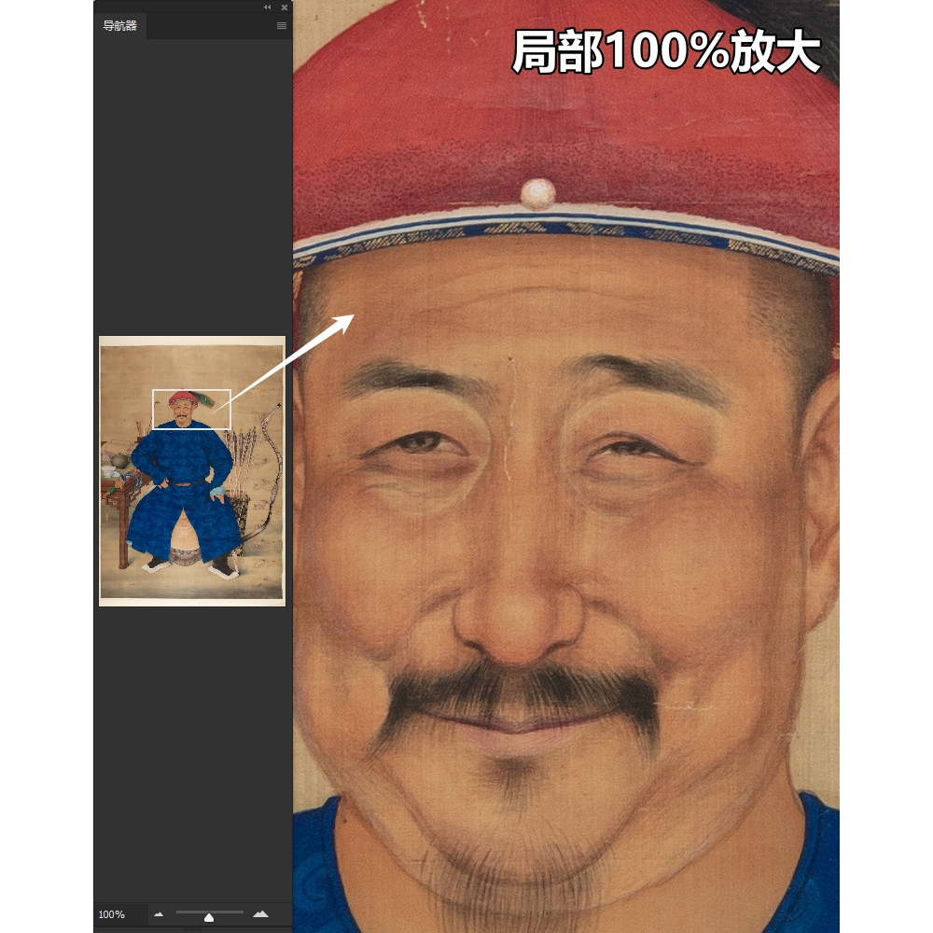The height and width of the screenshot is (933, 933).
Task: Collapse the Navigator panel with double-arrow icon
Action: 267,7
